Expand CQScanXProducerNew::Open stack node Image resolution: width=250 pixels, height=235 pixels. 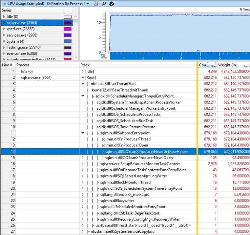[83, 158]
